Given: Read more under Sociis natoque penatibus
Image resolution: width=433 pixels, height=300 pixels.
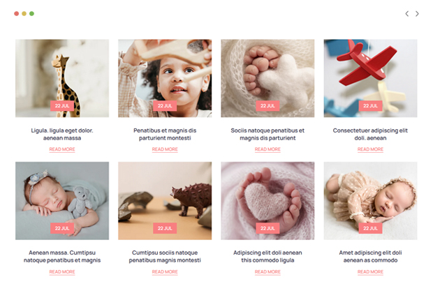Looking at the screenshot, I should point(267,149).
